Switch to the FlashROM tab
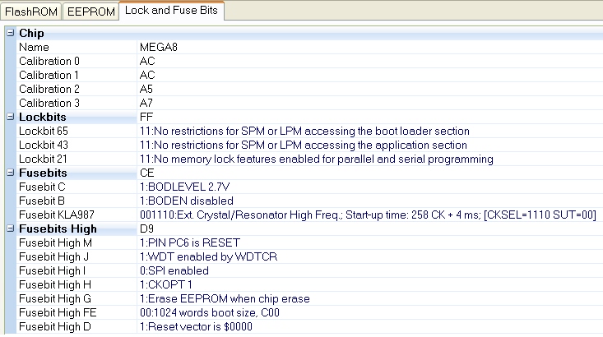The width and height of the screenshot is (603, 337). coord(31,12)
